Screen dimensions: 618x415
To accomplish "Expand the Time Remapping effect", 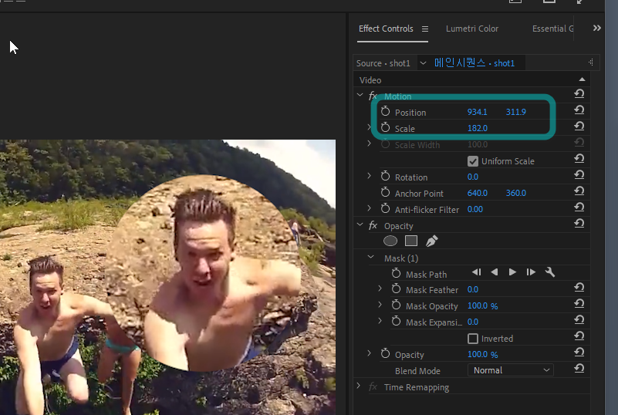I will pyautogui.click(x=360, y=386).
